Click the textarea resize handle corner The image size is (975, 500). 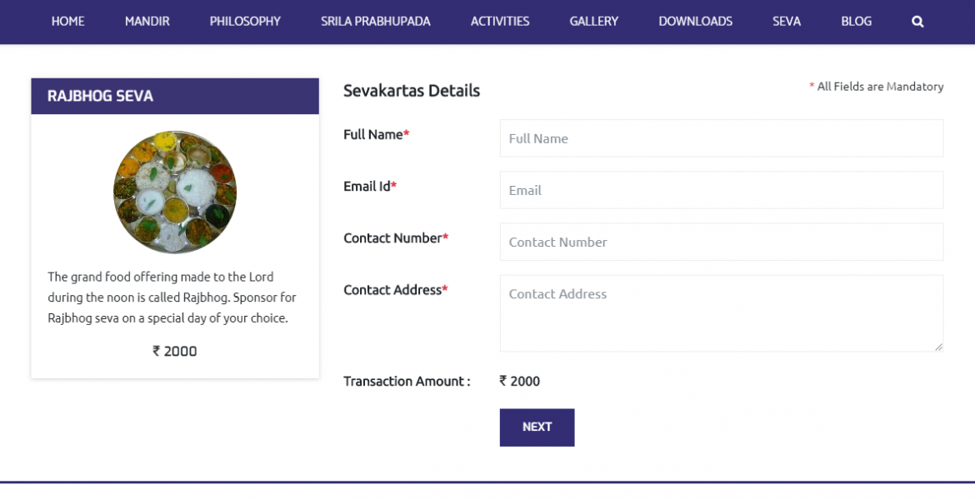939,347
